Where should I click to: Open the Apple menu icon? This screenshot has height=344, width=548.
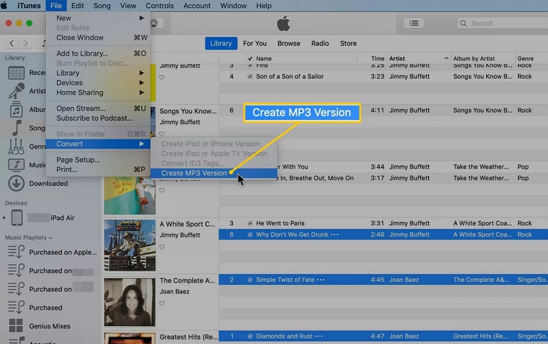tap(4, 5)
